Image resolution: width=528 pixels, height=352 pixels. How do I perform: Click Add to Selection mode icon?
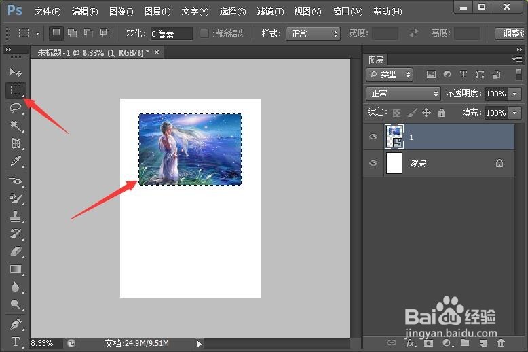coord(72,33)
